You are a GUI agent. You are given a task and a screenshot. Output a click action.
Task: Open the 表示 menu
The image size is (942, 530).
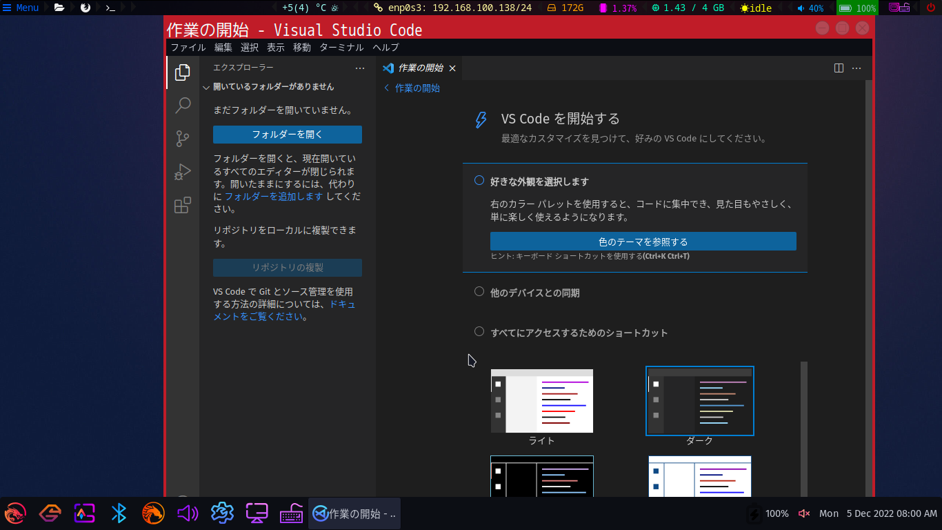click(x=276, y=48)
